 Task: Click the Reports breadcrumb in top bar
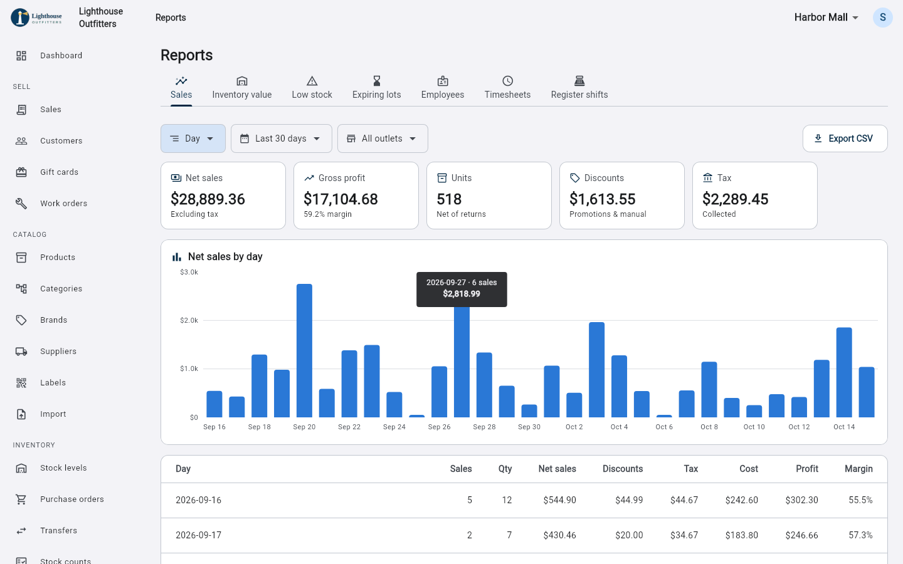click(171, 18)
